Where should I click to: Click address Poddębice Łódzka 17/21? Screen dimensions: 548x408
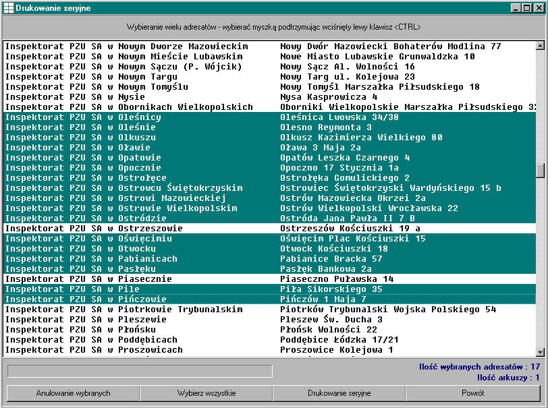coord(339,341)
